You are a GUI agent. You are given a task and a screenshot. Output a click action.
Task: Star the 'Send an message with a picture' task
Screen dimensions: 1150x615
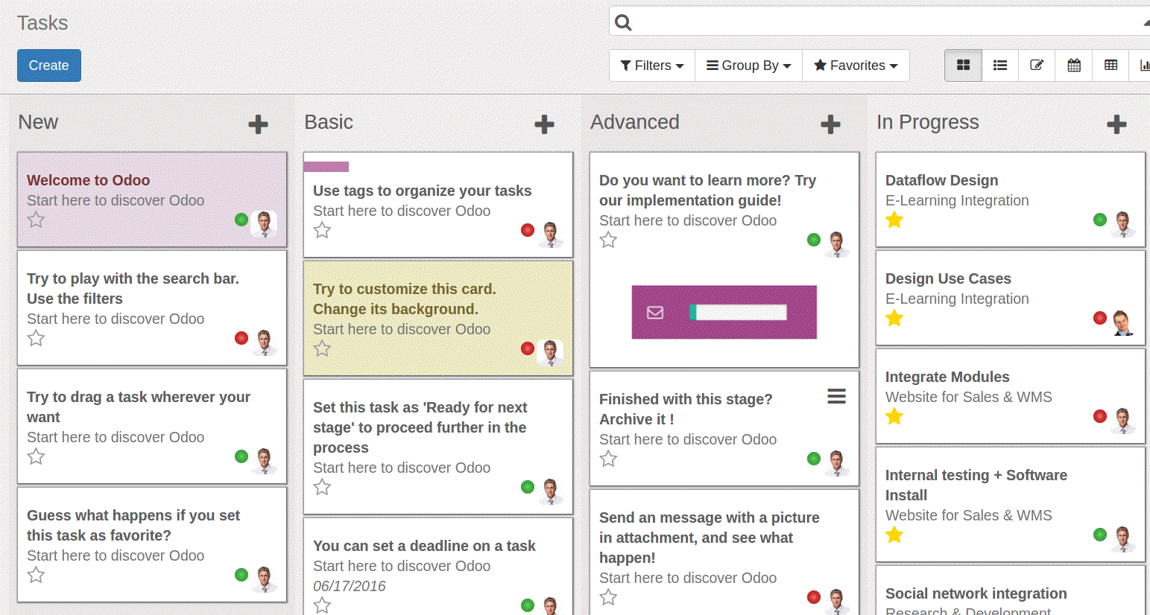(608, 597)
